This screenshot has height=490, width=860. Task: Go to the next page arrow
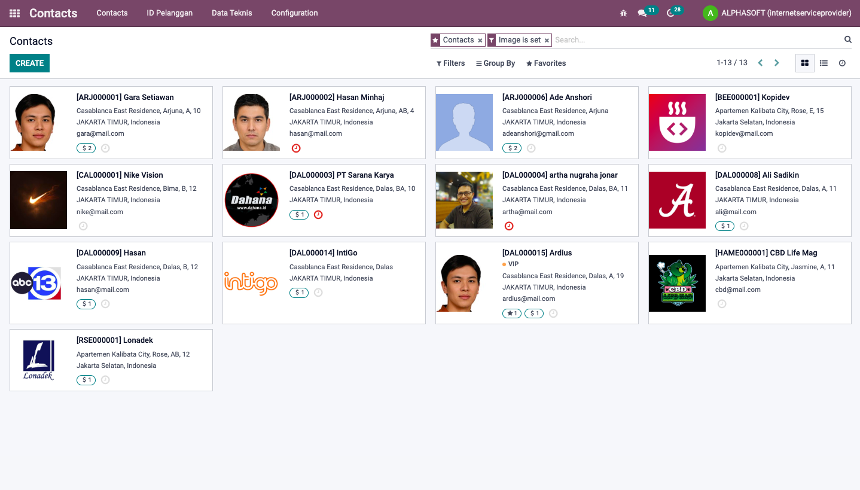tap(777, 63)
